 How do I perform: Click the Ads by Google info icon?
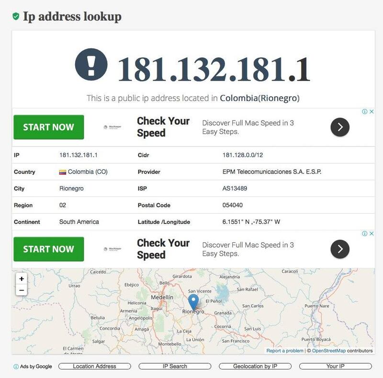click(x=16, y=367)
